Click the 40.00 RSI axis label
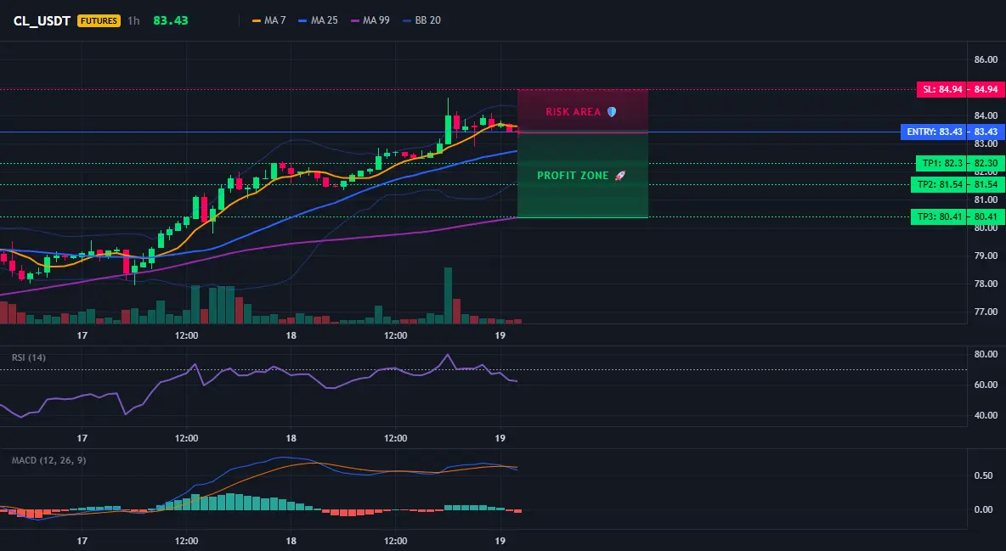The height and width of the screenshot is (551, 1006). [x=986, y=415]
